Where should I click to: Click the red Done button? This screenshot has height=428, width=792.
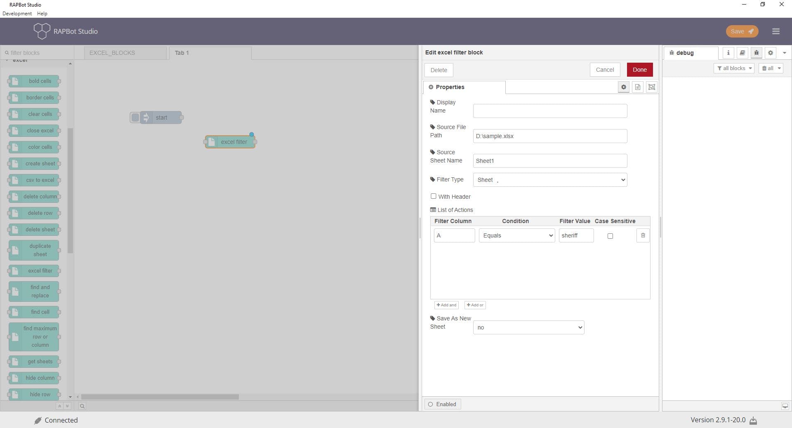[x=640, y=70]
